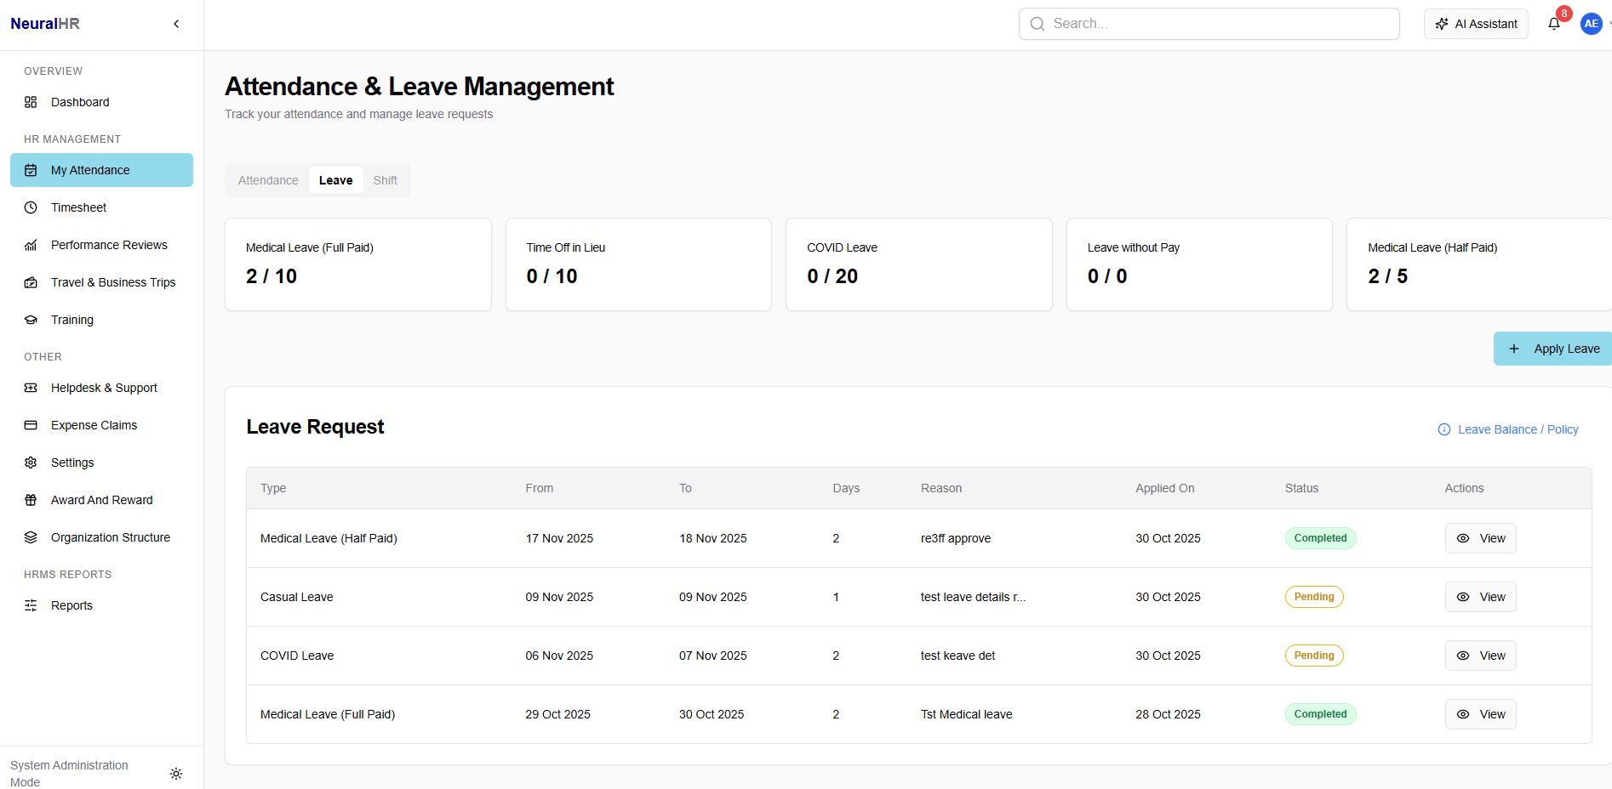The width and height of the screenshot is (1612, 789).
Task: View the Casual Leave request details
Action: click(x=1480, y=597)
